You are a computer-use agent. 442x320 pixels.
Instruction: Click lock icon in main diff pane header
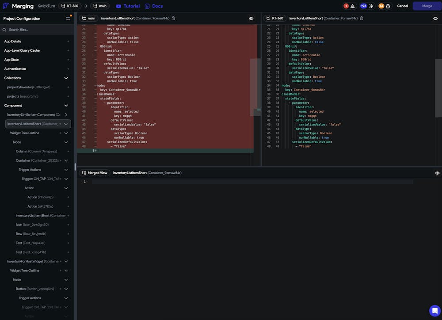click(x=173, y=18)
